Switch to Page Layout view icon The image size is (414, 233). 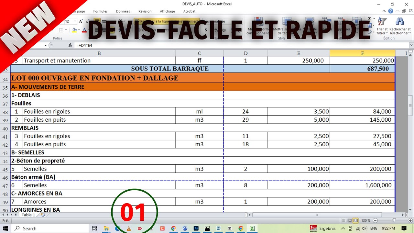pyautogui.click(x=350, y=221)
